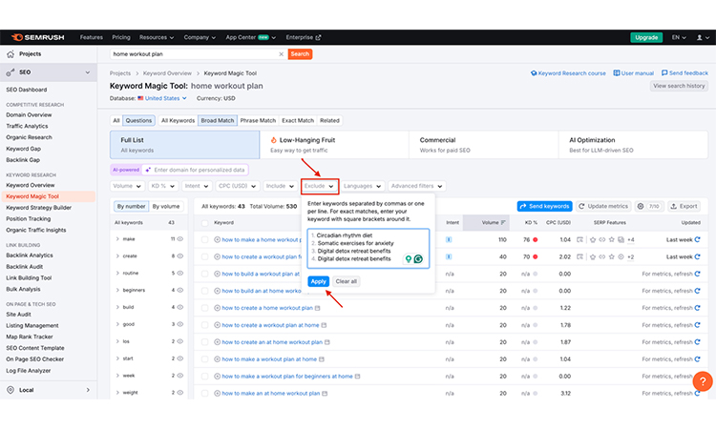Open the Intent filter dropdown
716x429 pixels.
[x=197, y=186]
